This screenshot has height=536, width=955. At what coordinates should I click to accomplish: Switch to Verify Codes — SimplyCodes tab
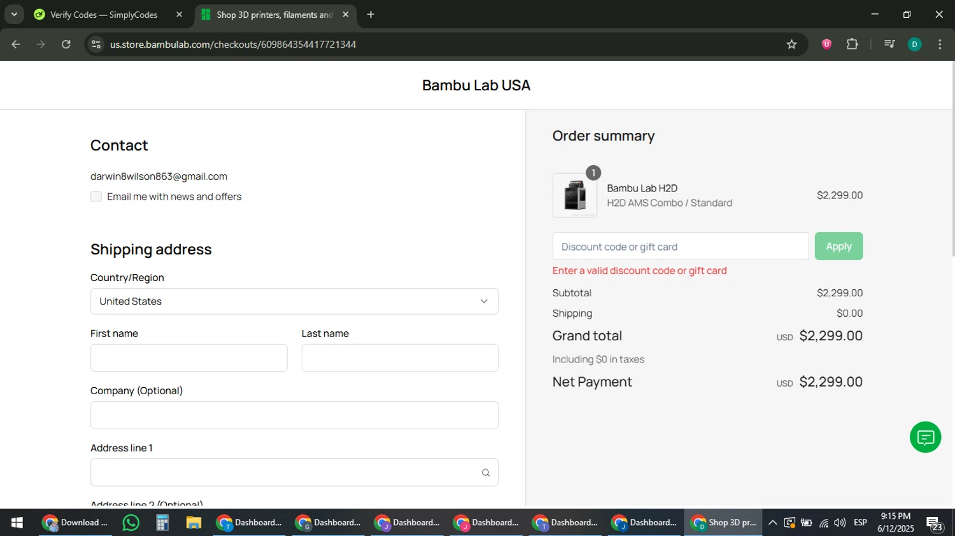coord(104,15)
